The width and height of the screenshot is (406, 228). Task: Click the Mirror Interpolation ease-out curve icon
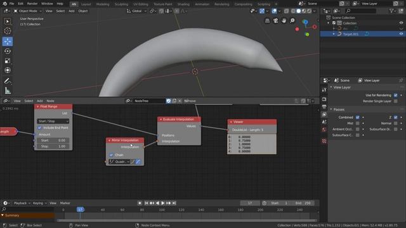tap(138, 162)
